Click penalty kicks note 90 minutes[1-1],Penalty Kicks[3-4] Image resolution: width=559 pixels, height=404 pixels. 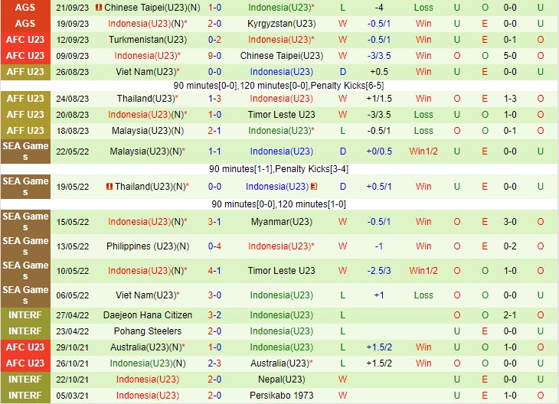click(279, 169)
